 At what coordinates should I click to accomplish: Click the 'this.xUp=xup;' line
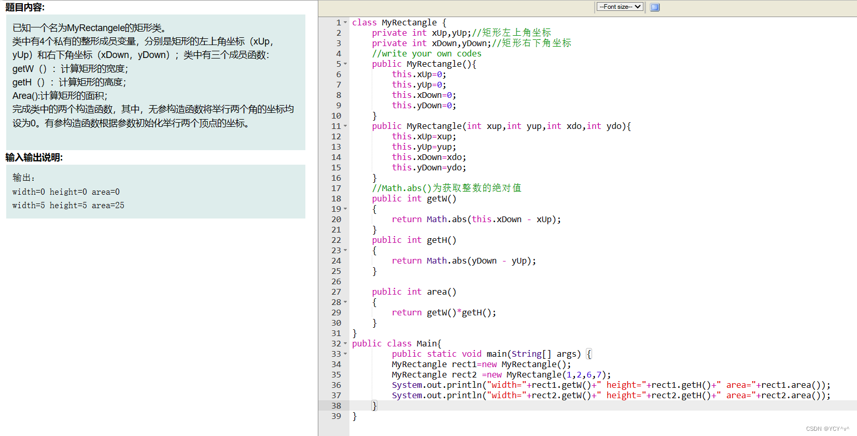424,136
